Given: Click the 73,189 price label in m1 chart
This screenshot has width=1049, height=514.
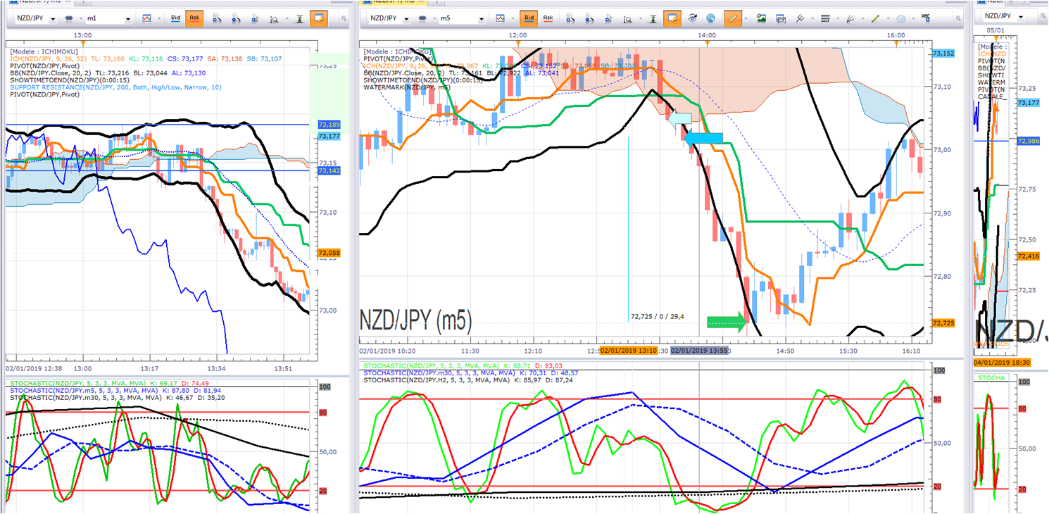Looking at the screenshot, I should click(328, 124).
